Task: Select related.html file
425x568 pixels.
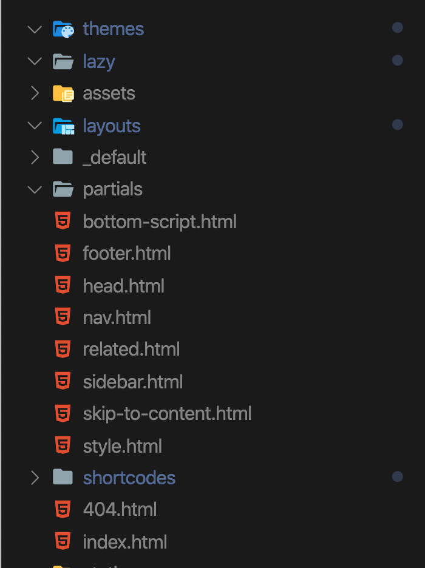Action: tap(131, 349)
